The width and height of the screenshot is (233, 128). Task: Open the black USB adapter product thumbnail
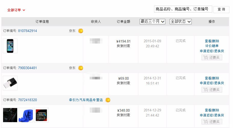tap(10, 83)
